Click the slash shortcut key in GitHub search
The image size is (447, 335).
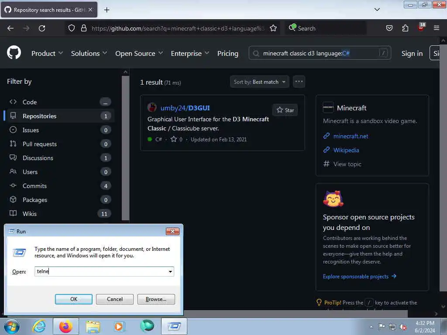coord(383,53)
